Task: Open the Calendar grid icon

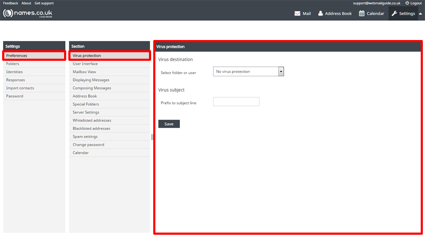Action: [361, 13]
